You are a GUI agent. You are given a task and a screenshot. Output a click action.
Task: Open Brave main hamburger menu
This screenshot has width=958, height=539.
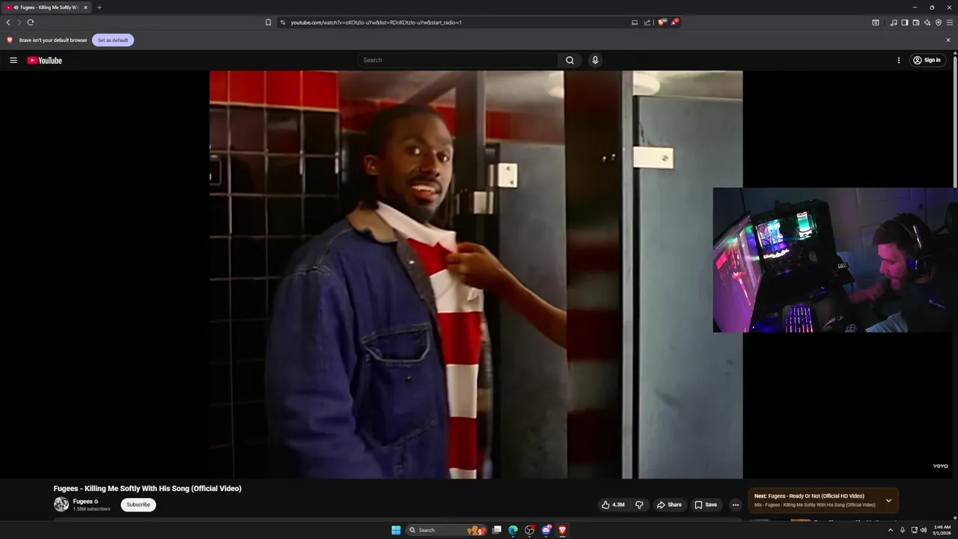(950, 22)
